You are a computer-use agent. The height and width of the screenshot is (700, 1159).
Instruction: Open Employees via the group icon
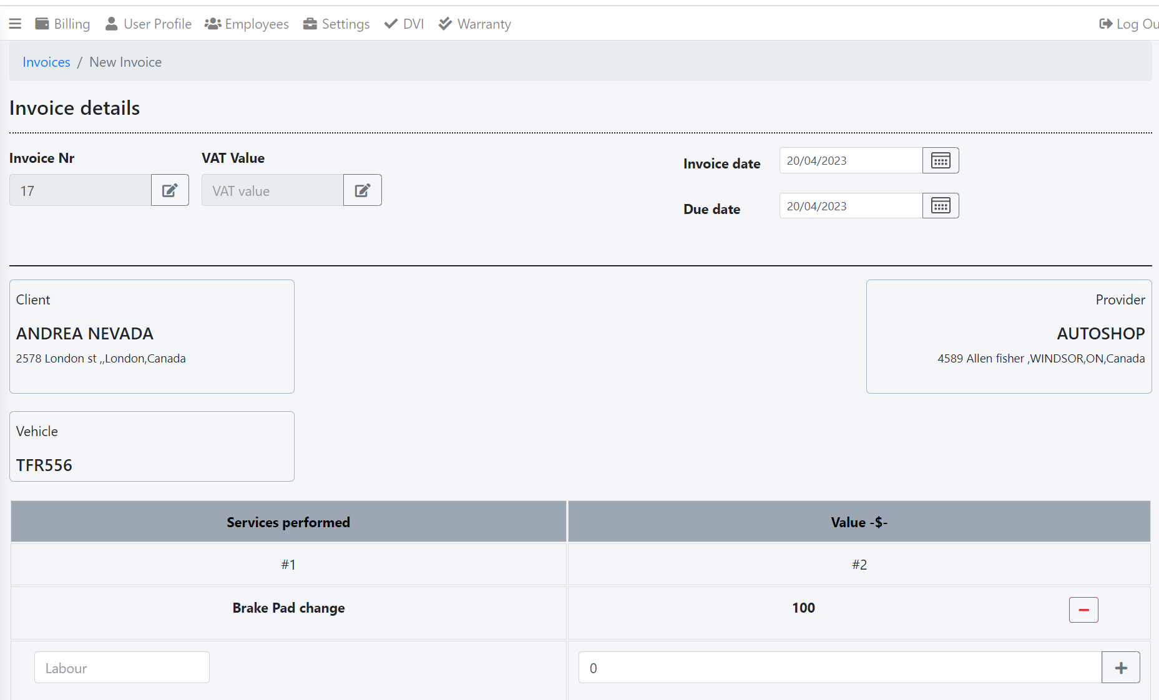tap(212, 23)
